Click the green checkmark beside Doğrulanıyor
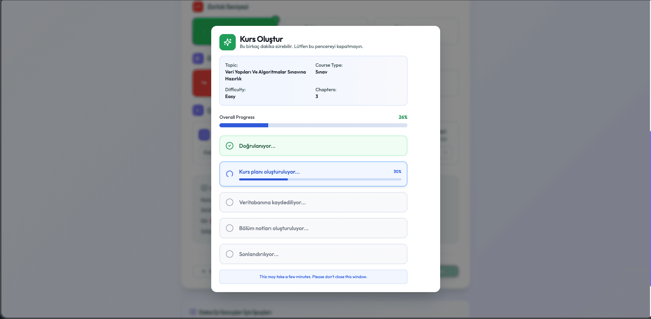Viewport: 651px width, 319px height. click(230, 146)
